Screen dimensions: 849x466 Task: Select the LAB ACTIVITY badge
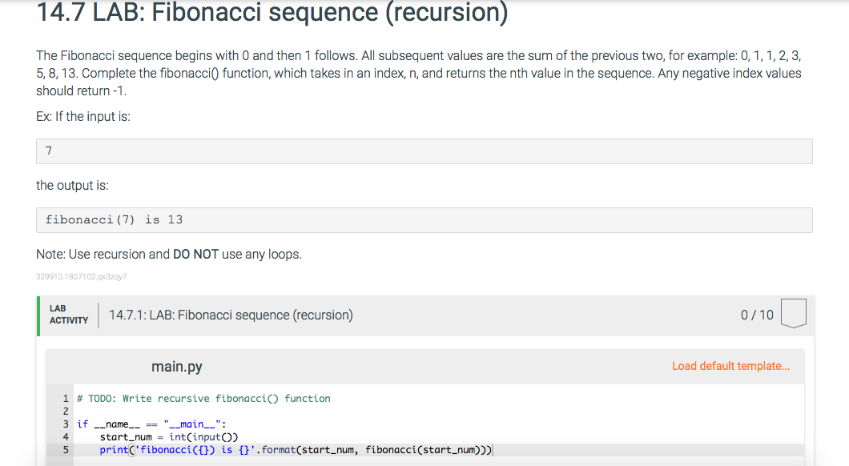[68, 314]
